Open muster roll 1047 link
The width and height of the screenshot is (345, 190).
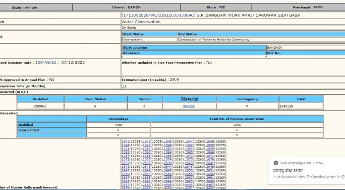[x=147, y=145]
